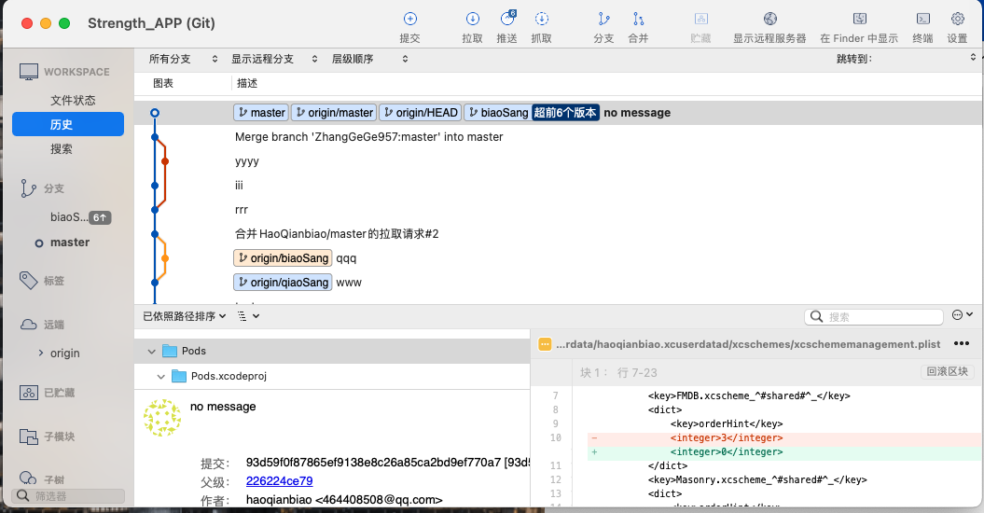This screenshot has width=984, height=513.
Task: Click the origin/qiaoSang tag on www commit
Action: (283, 283)
